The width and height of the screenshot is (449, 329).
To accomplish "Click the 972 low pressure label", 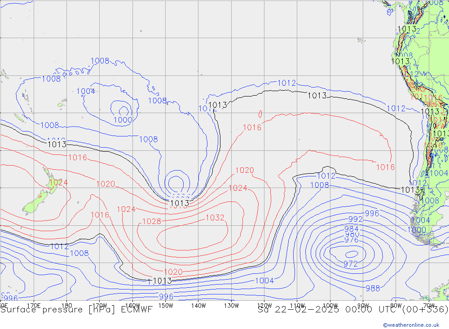I will point(351,264).
